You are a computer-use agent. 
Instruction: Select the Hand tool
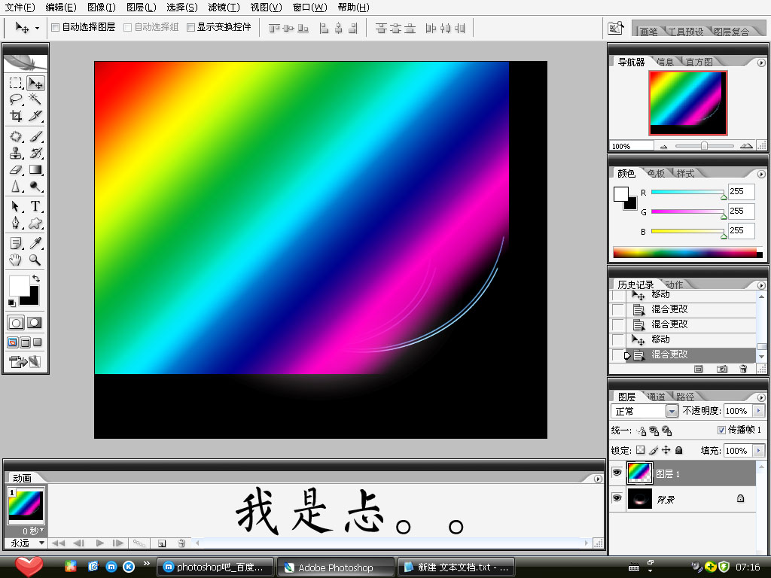tap(16, 260)
